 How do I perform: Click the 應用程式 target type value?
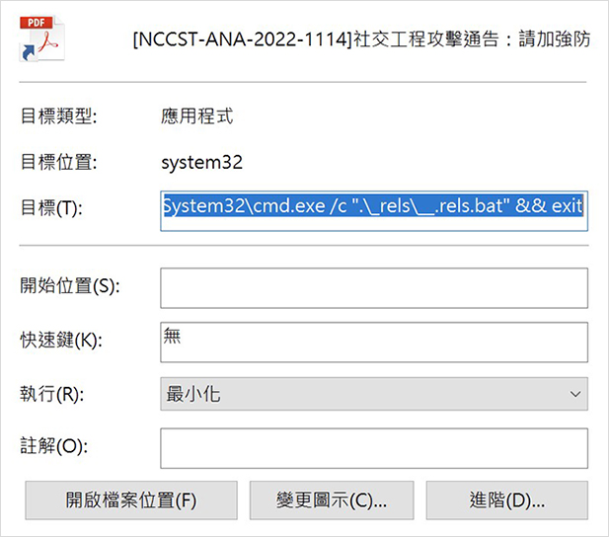pos(197,115)
